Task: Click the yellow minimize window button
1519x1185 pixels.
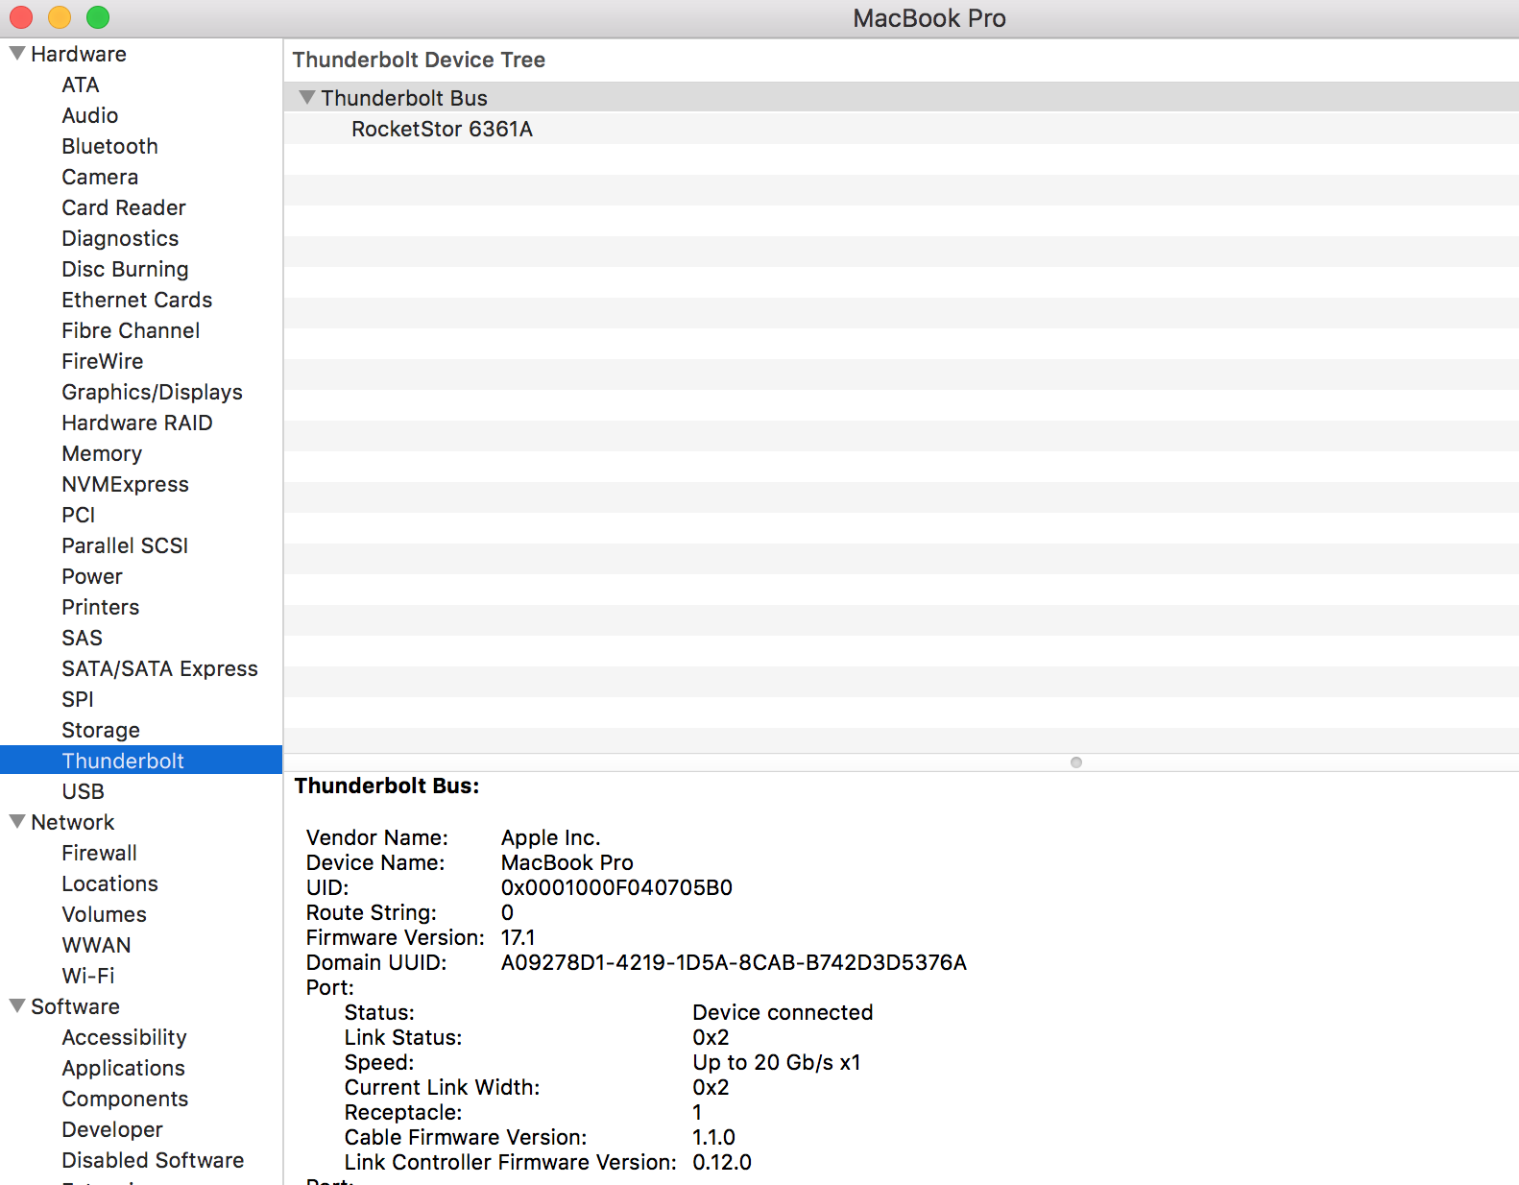Action: click(60, 17)
